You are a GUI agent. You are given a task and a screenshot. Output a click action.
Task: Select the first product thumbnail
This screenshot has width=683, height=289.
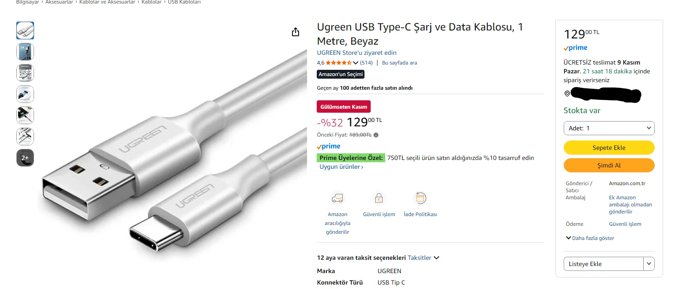pos(25,30)
